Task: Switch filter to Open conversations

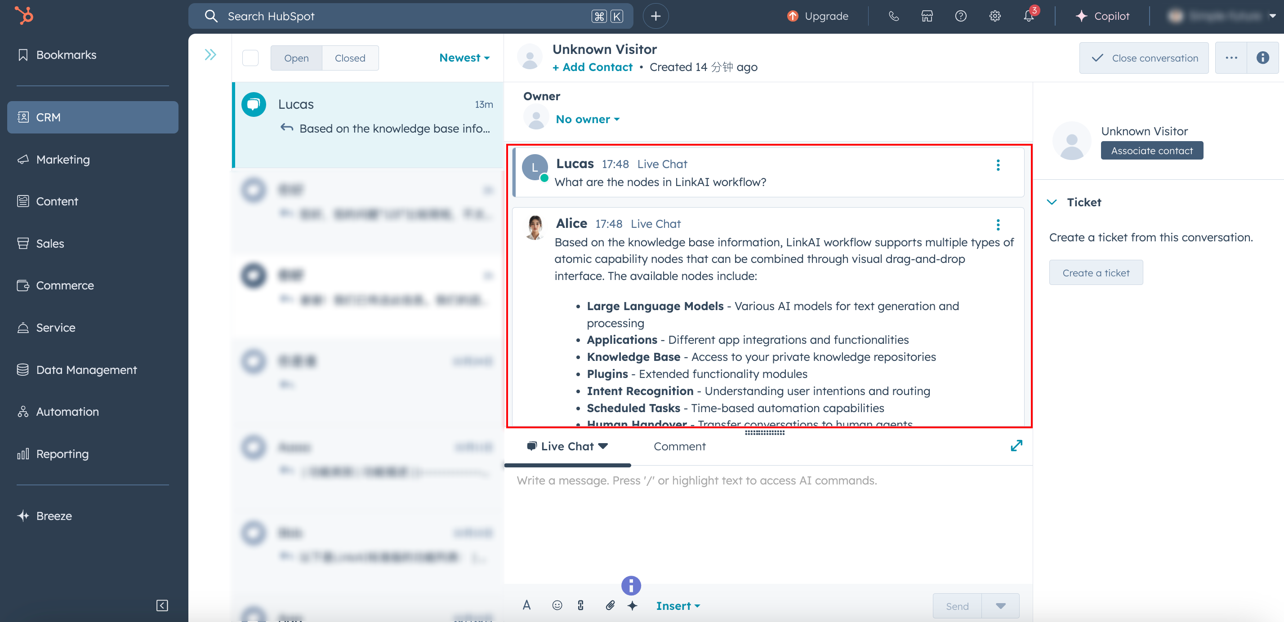Action: (x=296, y=58)
